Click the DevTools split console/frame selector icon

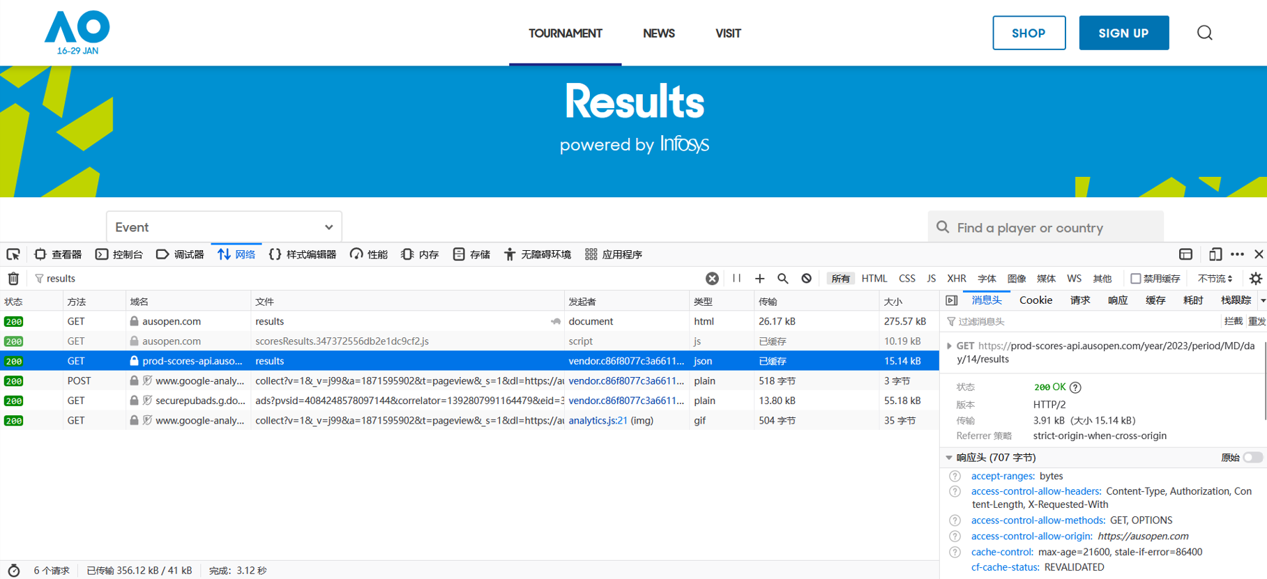pos(1186,254)
